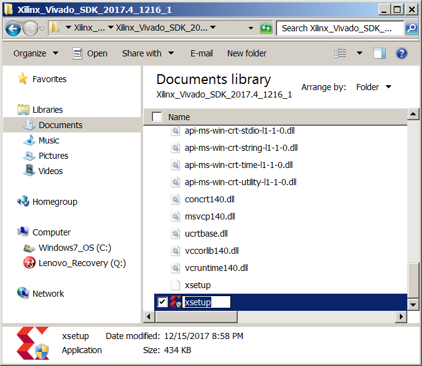This screenshot has width=422, height=366.
Task: Select the vccorlib140.dll file
Action: pos(212,251)
